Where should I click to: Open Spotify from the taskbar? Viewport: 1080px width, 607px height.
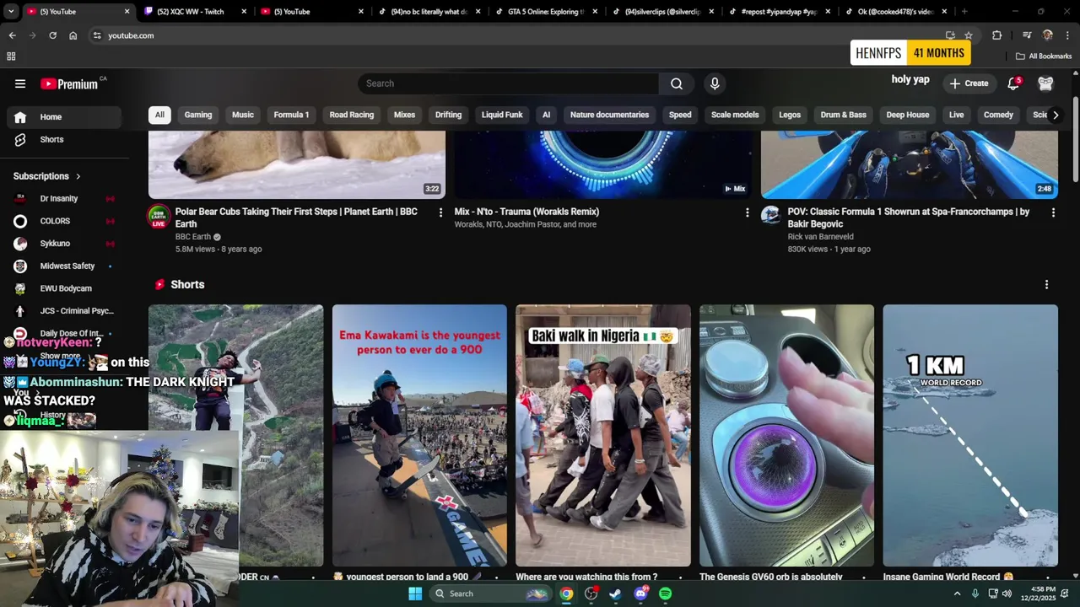click(666, 594)
